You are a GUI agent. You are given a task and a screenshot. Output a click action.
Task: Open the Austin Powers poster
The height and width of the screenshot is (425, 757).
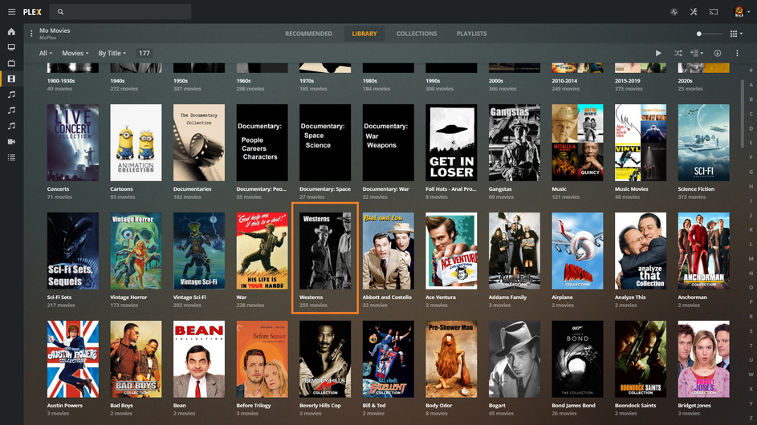tap(73, 359)
